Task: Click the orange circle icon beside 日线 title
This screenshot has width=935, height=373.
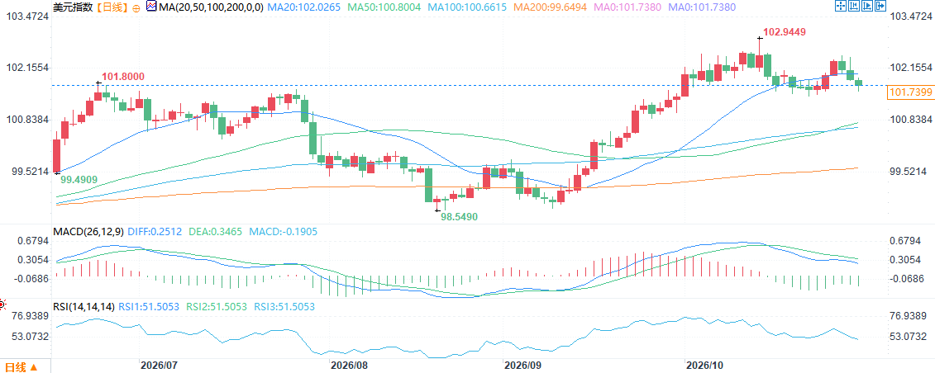Action: pyautogui.click(x=136, y=7)
